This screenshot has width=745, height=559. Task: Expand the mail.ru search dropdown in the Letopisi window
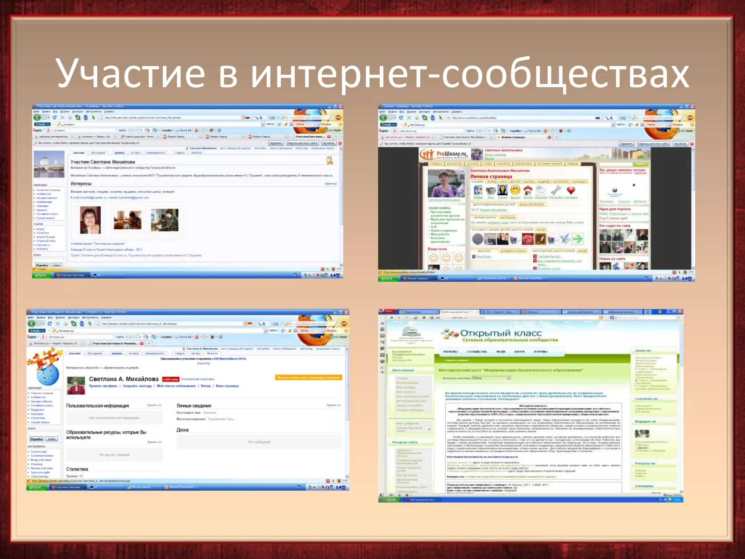coord(266,330)
